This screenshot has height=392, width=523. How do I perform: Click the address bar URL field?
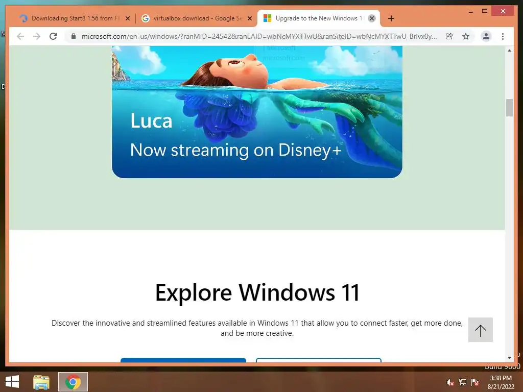coord(259,36)
